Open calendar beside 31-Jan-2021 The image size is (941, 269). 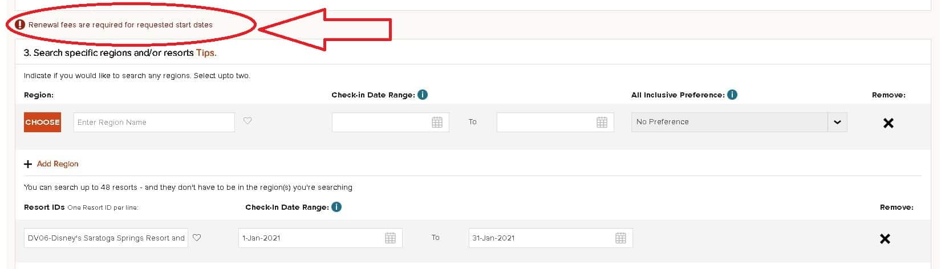(620, 238)
